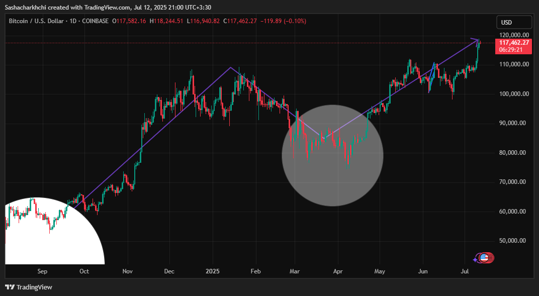Select the high value 118,244.51
Screen dimensions: 539x296
168,21
